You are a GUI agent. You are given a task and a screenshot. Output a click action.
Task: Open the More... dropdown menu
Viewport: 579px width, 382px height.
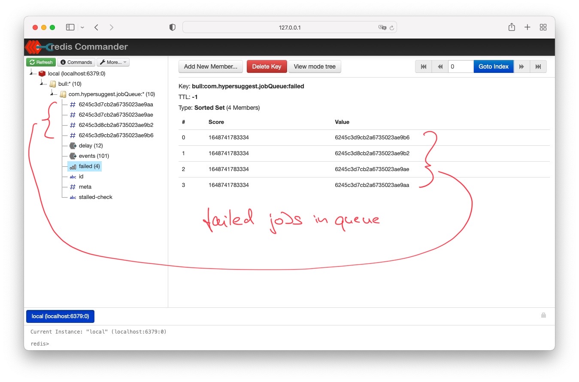pos(112,62)
